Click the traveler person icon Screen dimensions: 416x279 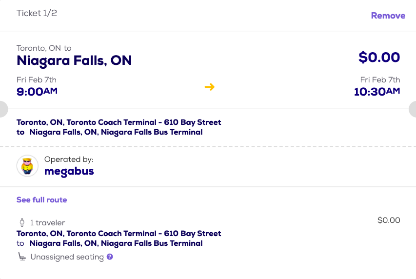22,222
